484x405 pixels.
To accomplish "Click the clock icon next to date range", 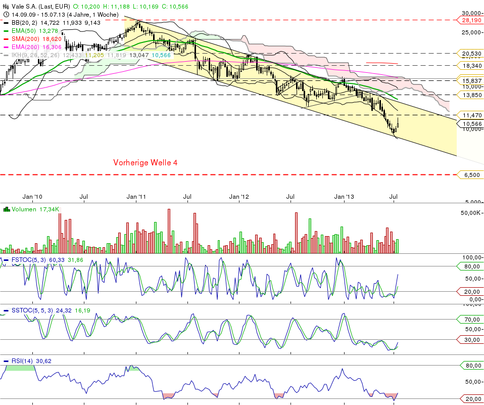I will click(x=6, y=15).
